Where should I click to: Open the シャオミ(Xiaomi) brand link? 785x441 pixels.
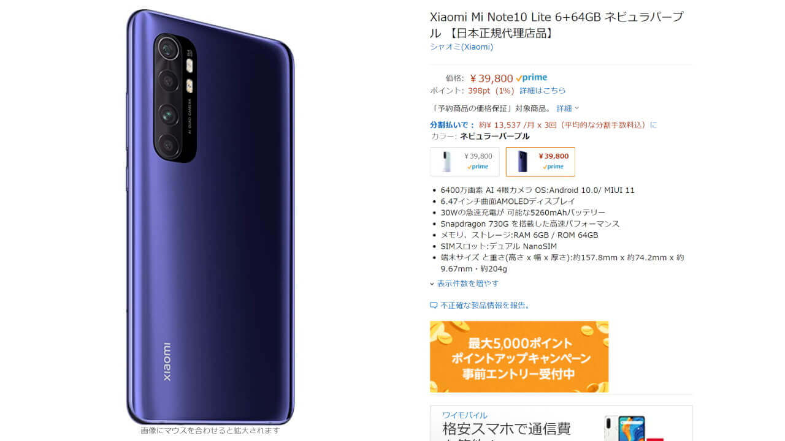[x=461, y=47]
